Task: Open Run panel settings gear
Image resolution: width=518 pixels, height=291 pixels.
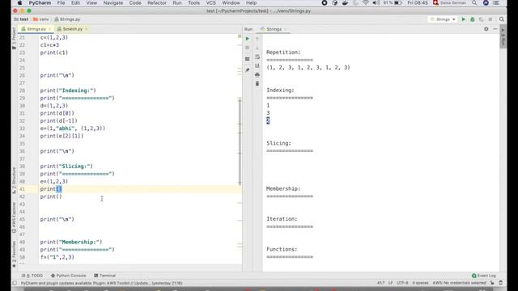Action: point(486,29)
